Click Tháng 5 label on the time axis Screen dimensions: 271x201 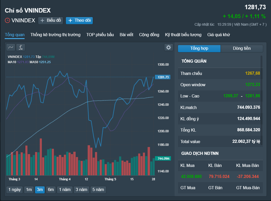(110, 179)
